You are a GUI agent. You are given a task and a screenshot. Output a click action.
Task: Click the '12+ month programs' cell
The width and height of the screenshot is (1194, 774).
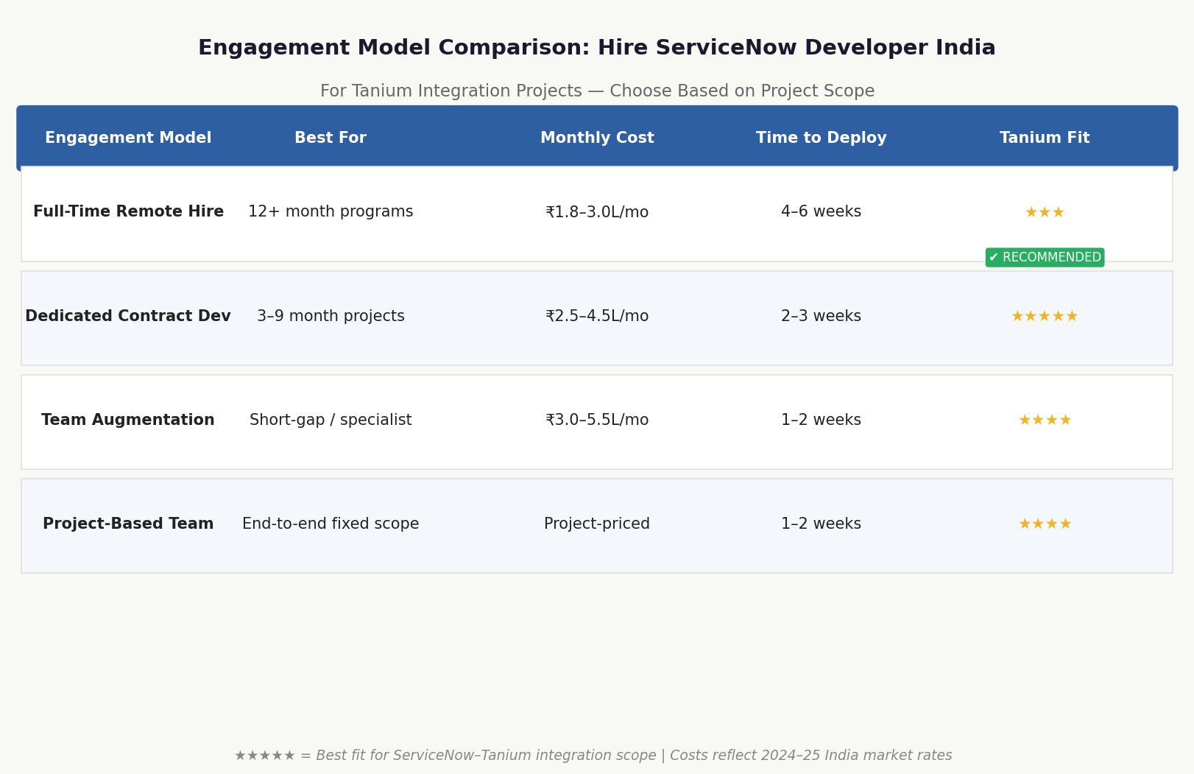tap(331, 212)
